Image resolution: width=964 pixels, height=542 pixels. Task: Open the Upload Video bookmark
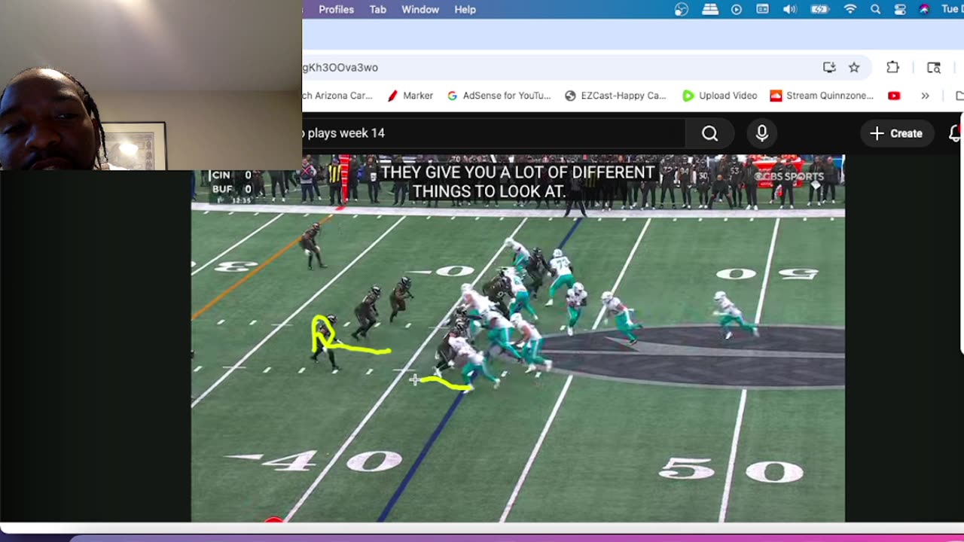(720, 96)
